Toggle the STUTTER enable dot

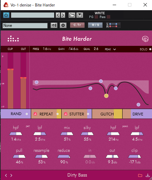pos(88,114)
